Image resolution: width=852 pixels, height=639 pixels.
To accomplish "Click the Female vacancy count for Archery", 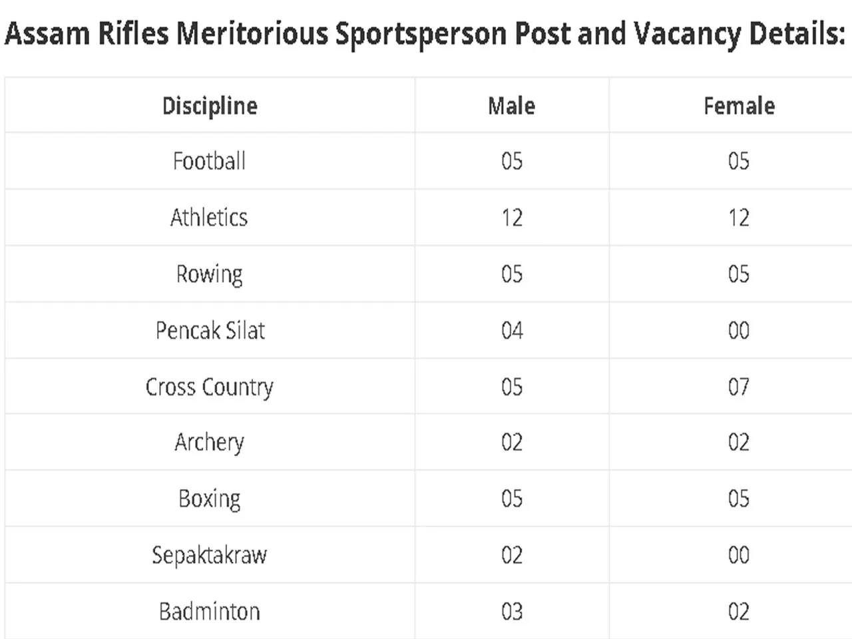I will click(739, 443).
